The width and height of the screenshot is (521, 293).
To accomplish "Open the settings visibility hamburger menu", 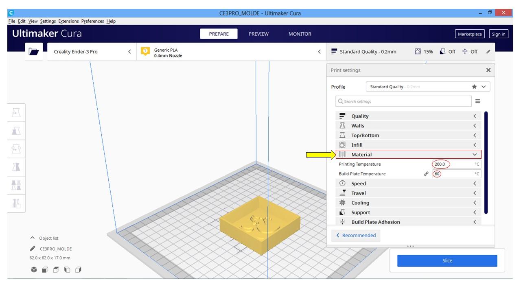I will click(x=477, y=101).
